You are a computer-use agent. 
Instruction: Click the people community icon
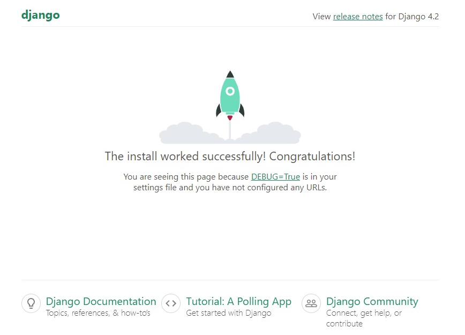point(311,303)
